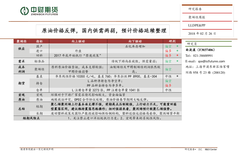Viewport: 238px width, 168px height.
Task: Click the green asterisk in 标准品 row
Action: pos(177,61)
